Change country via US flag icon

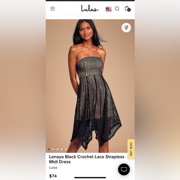[109, 9]
